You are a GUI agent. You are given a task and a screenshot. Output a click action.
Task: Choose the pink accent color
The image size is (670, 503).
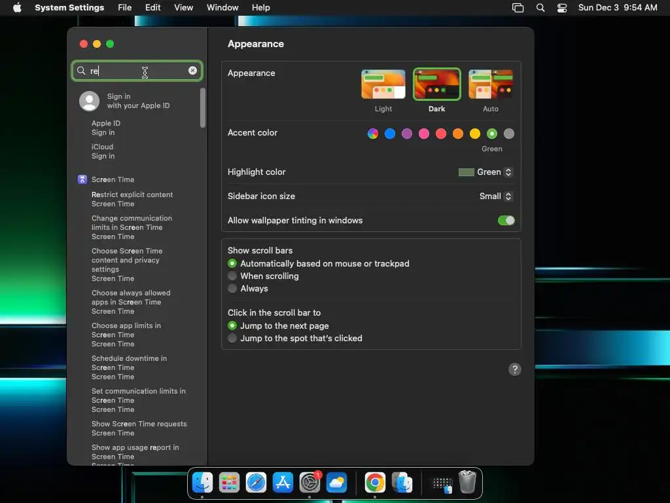(424, 134)
